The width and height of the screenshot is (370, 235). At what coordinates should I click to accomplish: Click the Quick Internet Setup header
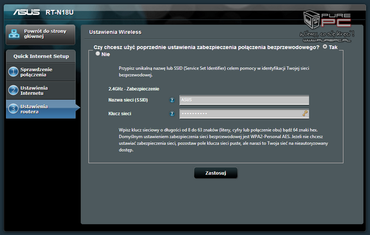click(40, 56)
